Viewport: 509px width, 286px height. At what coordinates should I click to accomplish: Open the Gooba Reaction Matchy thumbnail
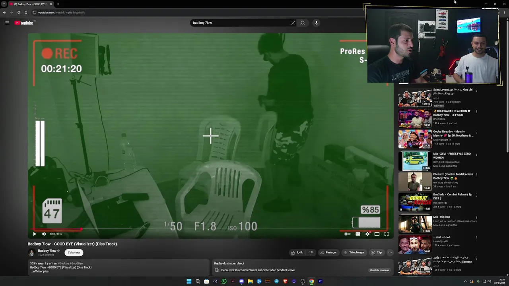pyautogui.click(x=415, y=139)
